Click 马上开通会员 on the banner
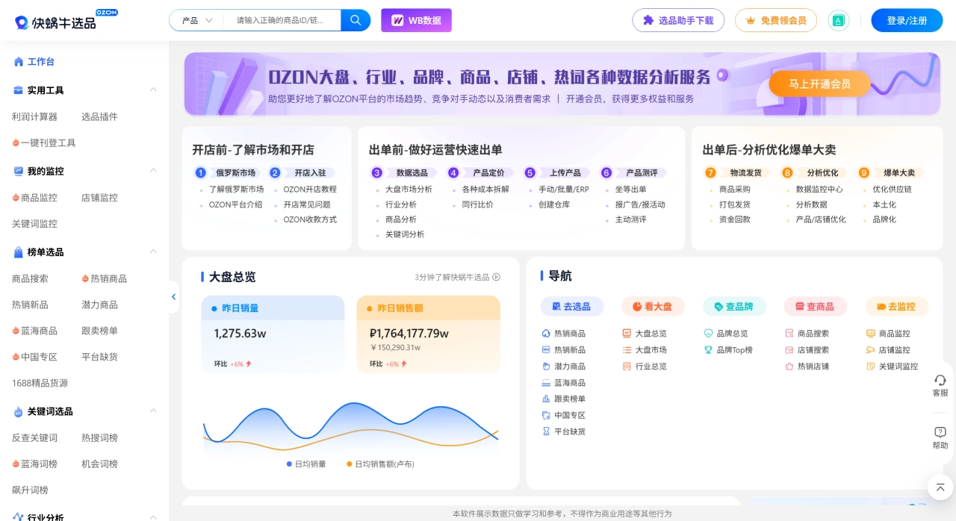This screenshot has width=956, height=521. (819, 84)
